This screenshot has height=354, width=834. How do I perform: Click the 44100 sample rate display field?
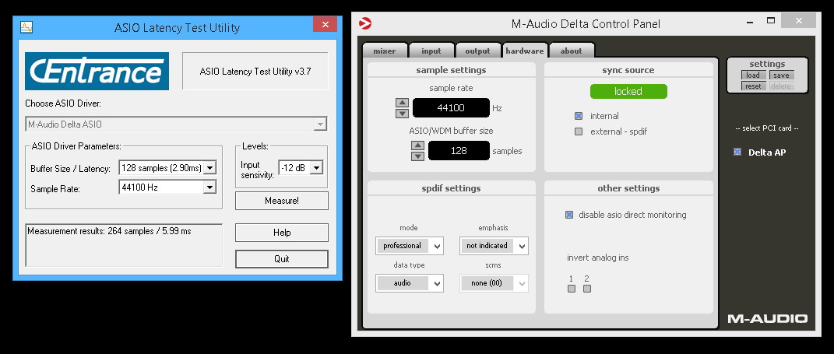[451, 108]
